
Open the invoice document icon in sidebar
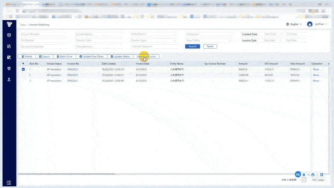pos(9,46)
